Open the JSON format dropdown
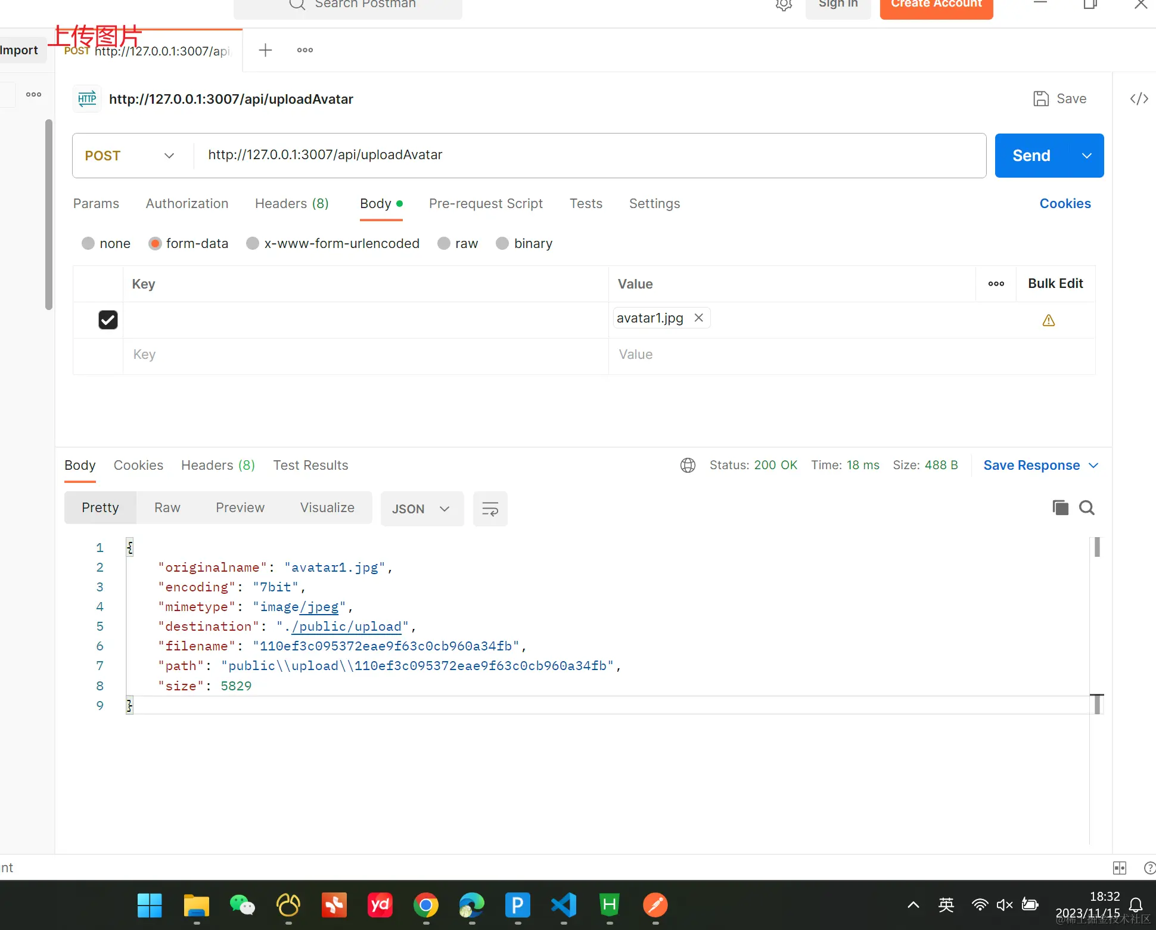This screenshot has width=1156, height=930. (x=421, y=509)
